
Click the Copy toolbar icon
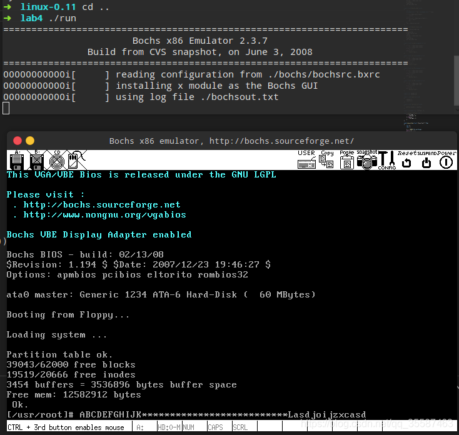[x=326, y=160]
